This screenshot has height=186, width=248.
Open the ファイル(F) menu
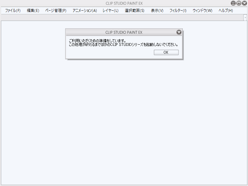[x=13, y=11]
